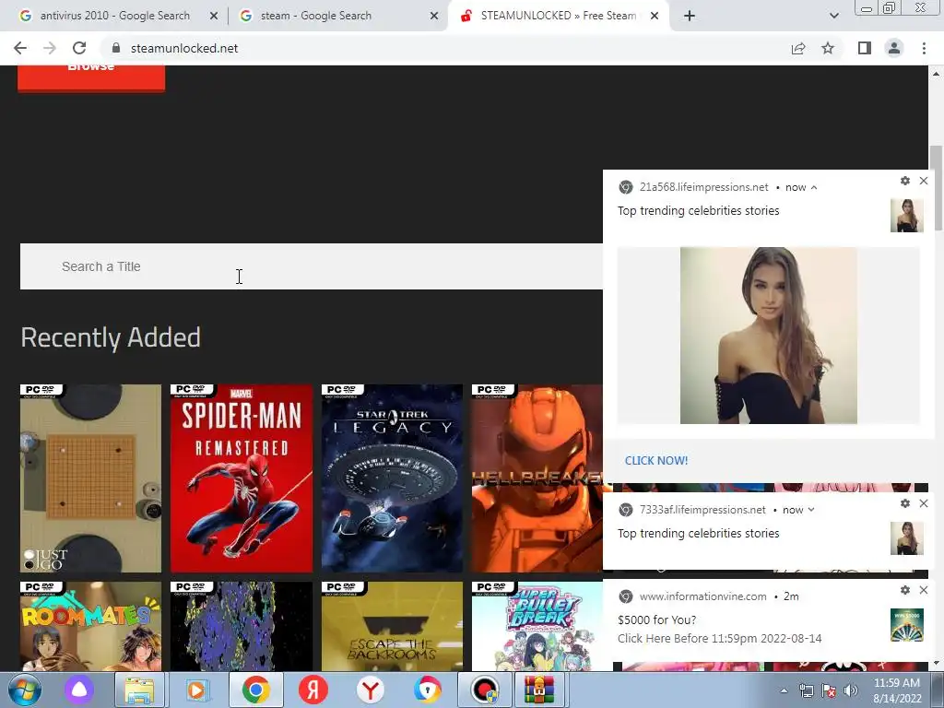The height and width of the screenshot is (708, 944).
Task: Open the clock showing 11:59 AM
Action: pos(897,690)
